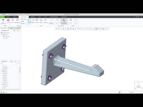Click the Save icon in quick access
The width and height of the screenshot is (143, 107).
(12, 15)
